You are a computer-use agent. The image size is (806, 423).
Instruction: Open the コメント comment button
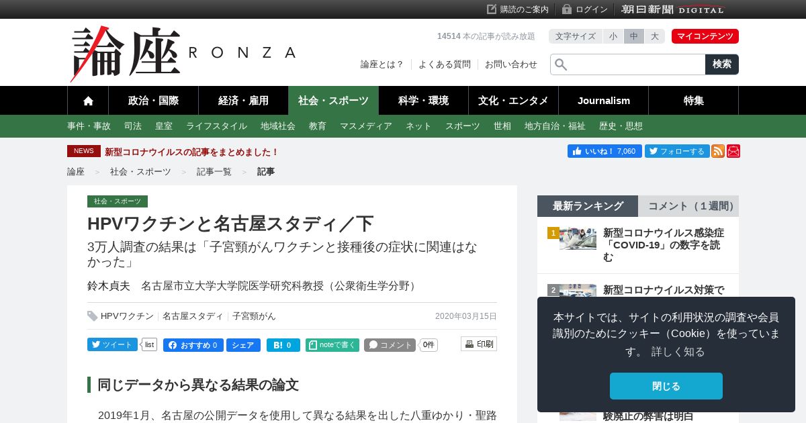pos(390,345)
